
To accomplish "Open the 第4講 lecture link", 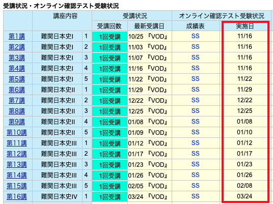I will [17, 68].
